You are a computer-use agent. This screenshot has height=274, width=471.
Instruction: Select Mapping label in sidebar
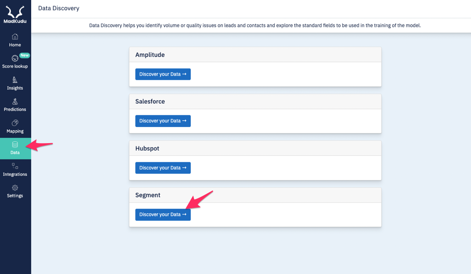pos(15,131)
